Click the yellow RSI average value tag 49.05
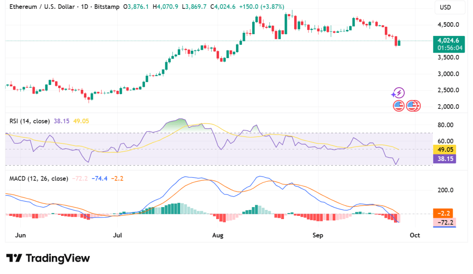Image resolution: width=473 pixels, height=274 pixels. tap(444, 149)
